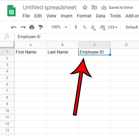Screen dimensions: 139x136
Task: Click the decrease decimal places icon
Action: [x=93, y=28]
